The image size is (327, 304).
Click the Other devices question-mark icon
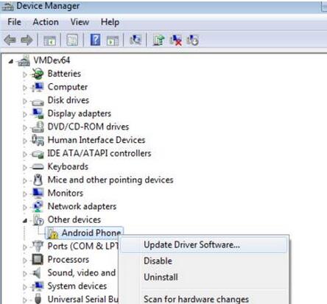[38, 220]
